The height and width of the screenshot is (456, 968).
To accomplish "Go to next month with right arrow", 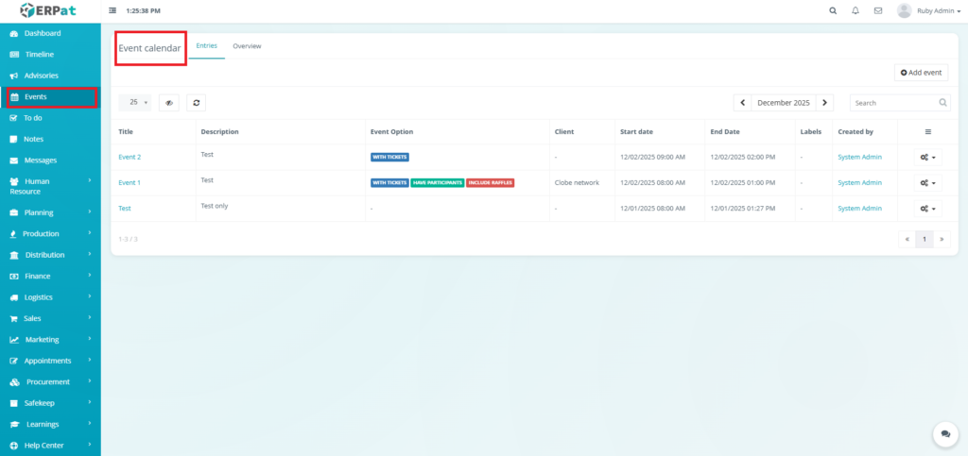I will (825, 102).
